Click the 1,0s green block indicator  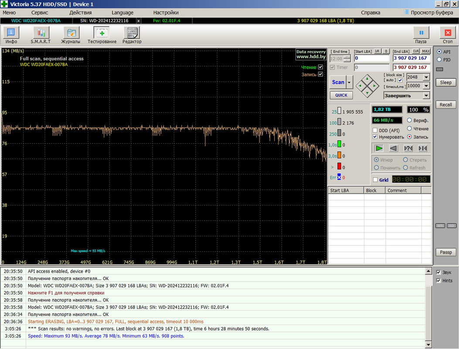(x=339, y=144)
